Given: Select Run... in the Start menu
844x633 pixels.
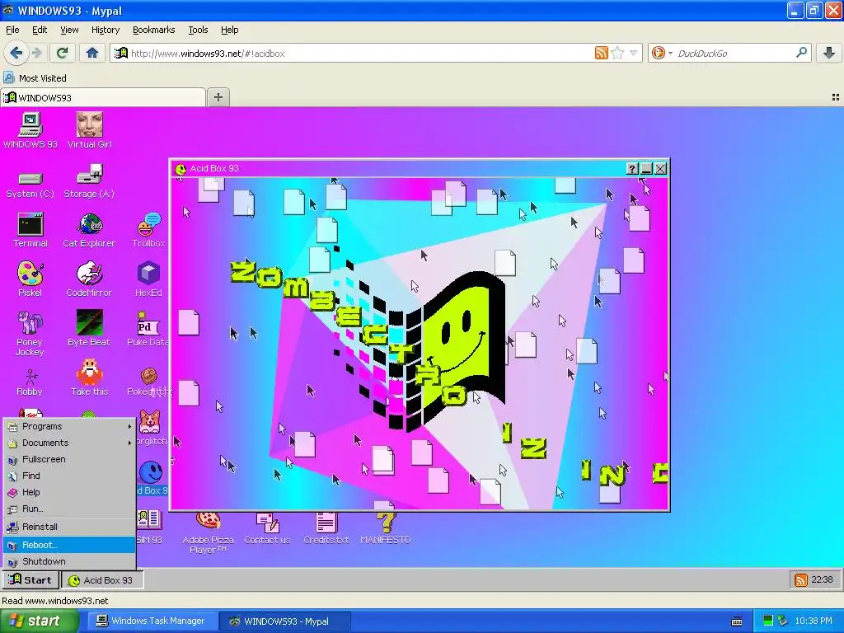Looking at the screenshot, I should (69, 509).
